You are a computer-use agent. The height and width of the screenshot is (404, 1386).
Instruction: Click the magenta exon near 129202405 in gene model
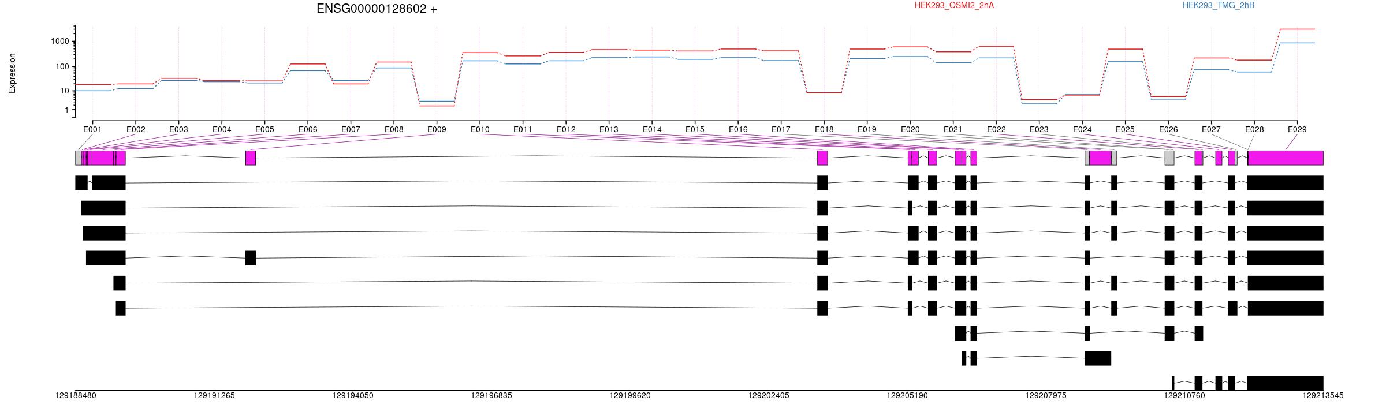[822, 158]
